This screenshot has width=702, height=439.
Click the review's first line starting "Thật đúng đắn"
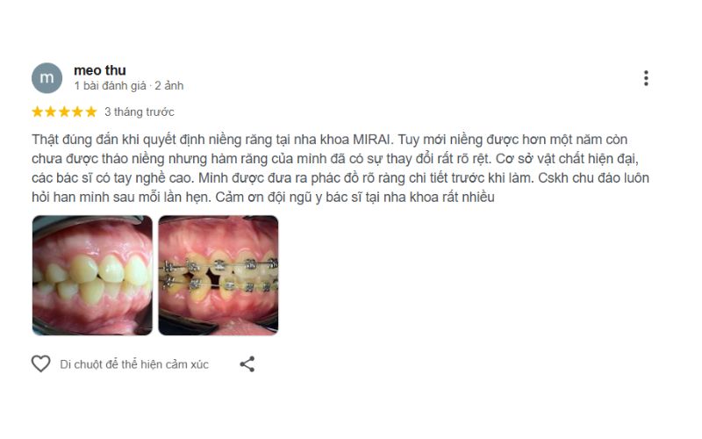coord(330,140)
